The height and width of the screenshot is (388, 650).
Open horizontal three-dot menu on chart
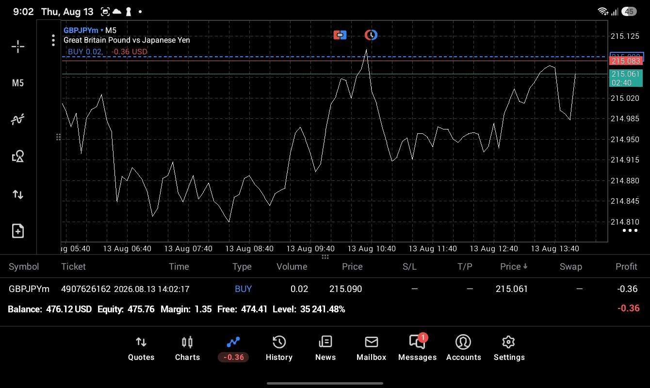click(x=630, y=230)
